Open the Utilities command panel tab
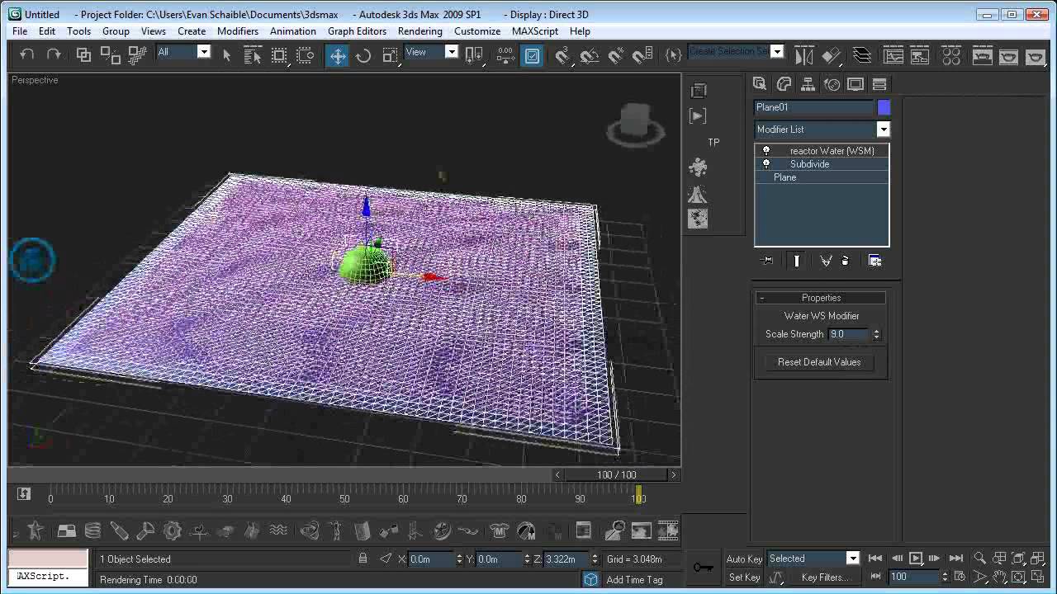 pos(879,84)
